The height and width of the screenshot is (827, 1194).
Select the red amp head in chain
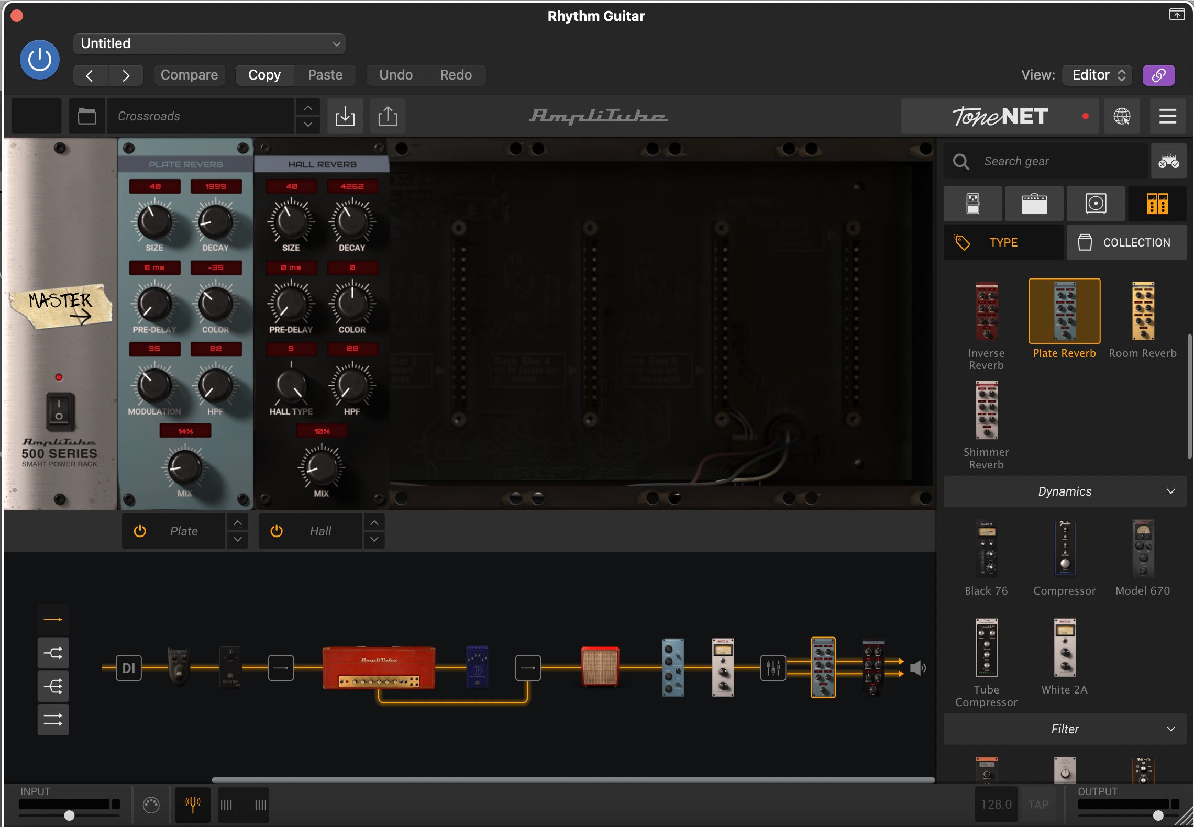click(379, 667)
